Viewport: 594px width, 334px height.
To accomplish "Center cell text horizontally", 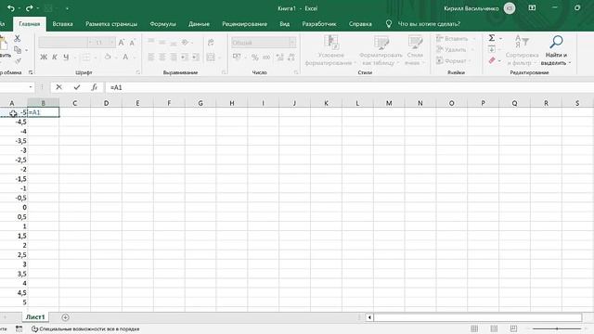I will 162,58.
